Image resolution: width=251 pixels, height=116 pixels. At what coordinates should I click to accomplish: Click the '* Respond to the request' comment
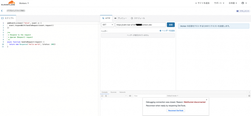[x=19, y=35]
